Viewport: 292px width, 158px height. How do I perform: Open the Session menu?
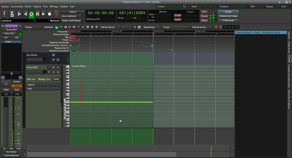click(x=5, y=7)
